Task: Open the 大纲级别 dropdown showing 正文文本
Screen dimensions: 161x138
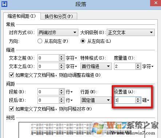Action: tap(131, 32)
